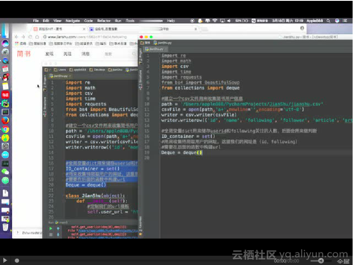Click the Desktop breadcrumb in the back PyCharm window
Image resolution: width=353 pixels, height=265 pixels.
pyautogui.click(x=97, y=70)
